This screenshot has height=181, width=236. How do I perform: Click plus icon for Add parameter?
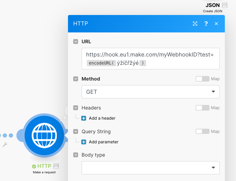[84, 142]
